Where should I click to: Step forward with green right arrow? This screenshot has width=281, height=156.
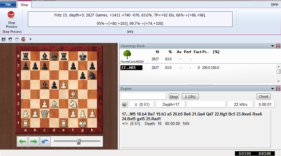(x=34, y=141)
